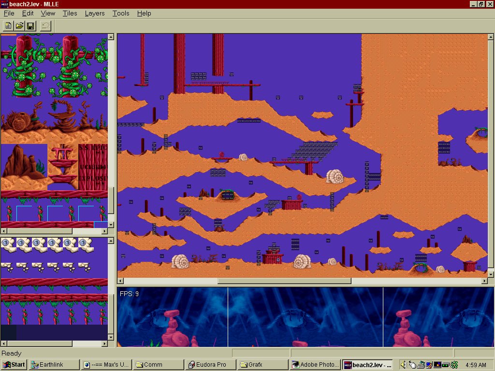
Task: Click the mouse tray icon
Action: [412, 365]
